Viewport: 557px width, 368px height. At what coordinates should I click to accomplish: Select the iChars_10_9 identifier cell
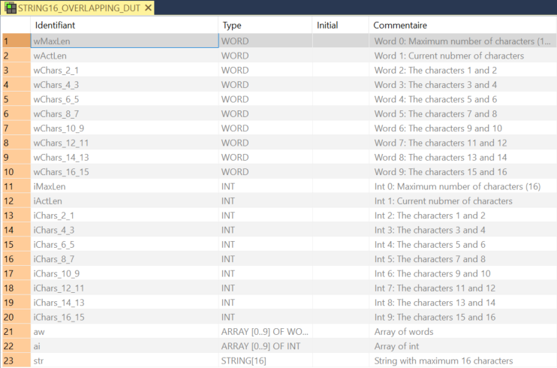pos(57,273)
